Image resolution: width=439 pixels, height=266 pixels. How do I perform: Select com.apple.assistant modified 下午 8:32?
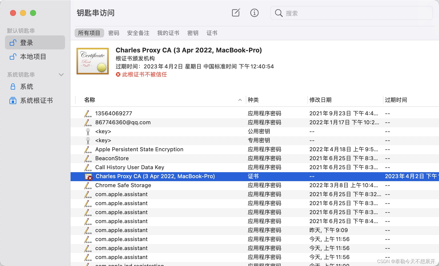(x=255, y=194)
